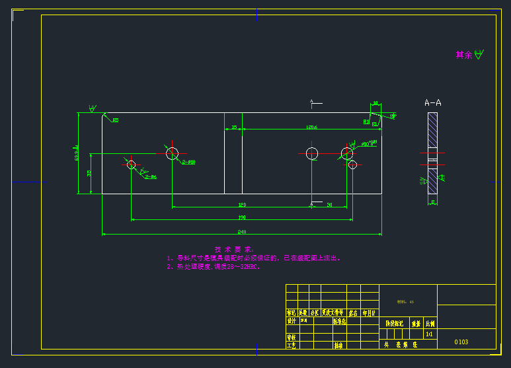Click the 工艺 cell in title block
Image resolution: width=511 pixels, height=368 pixels.
pos(292,346)
